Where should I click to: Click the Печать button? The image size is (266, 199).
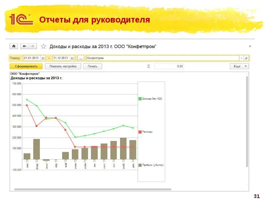coord(92,66)
